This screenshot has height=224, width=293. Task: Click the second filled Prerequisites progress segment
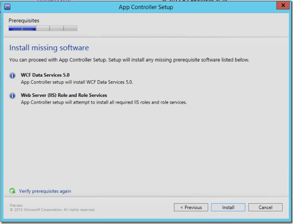(29, 28)
